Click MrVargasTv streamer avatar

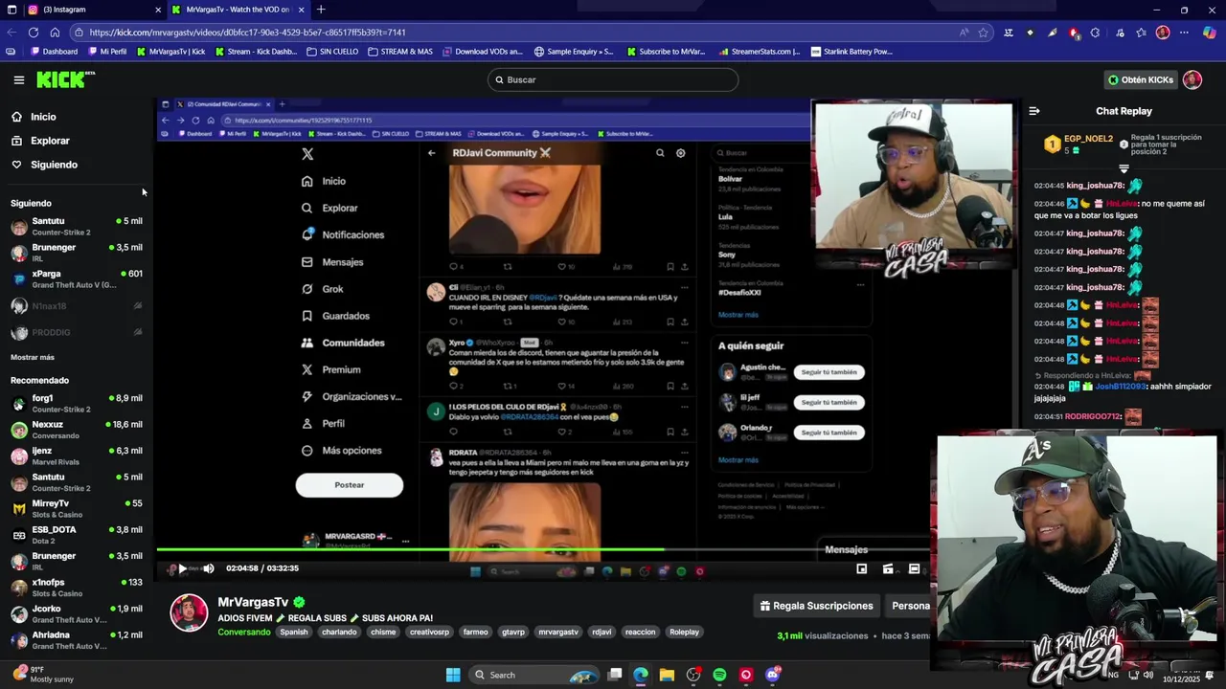pyautogui.click(x=189, y=613)
